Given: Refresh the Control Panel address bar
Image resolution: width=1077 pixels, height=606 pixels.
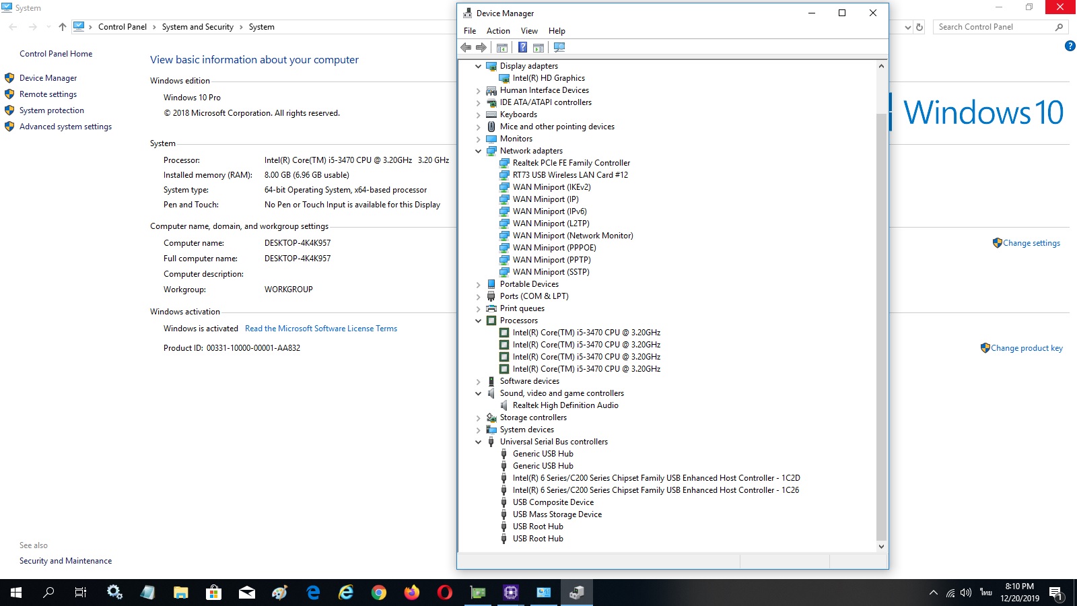Looking at the screenshot, I should click(919, 27).
